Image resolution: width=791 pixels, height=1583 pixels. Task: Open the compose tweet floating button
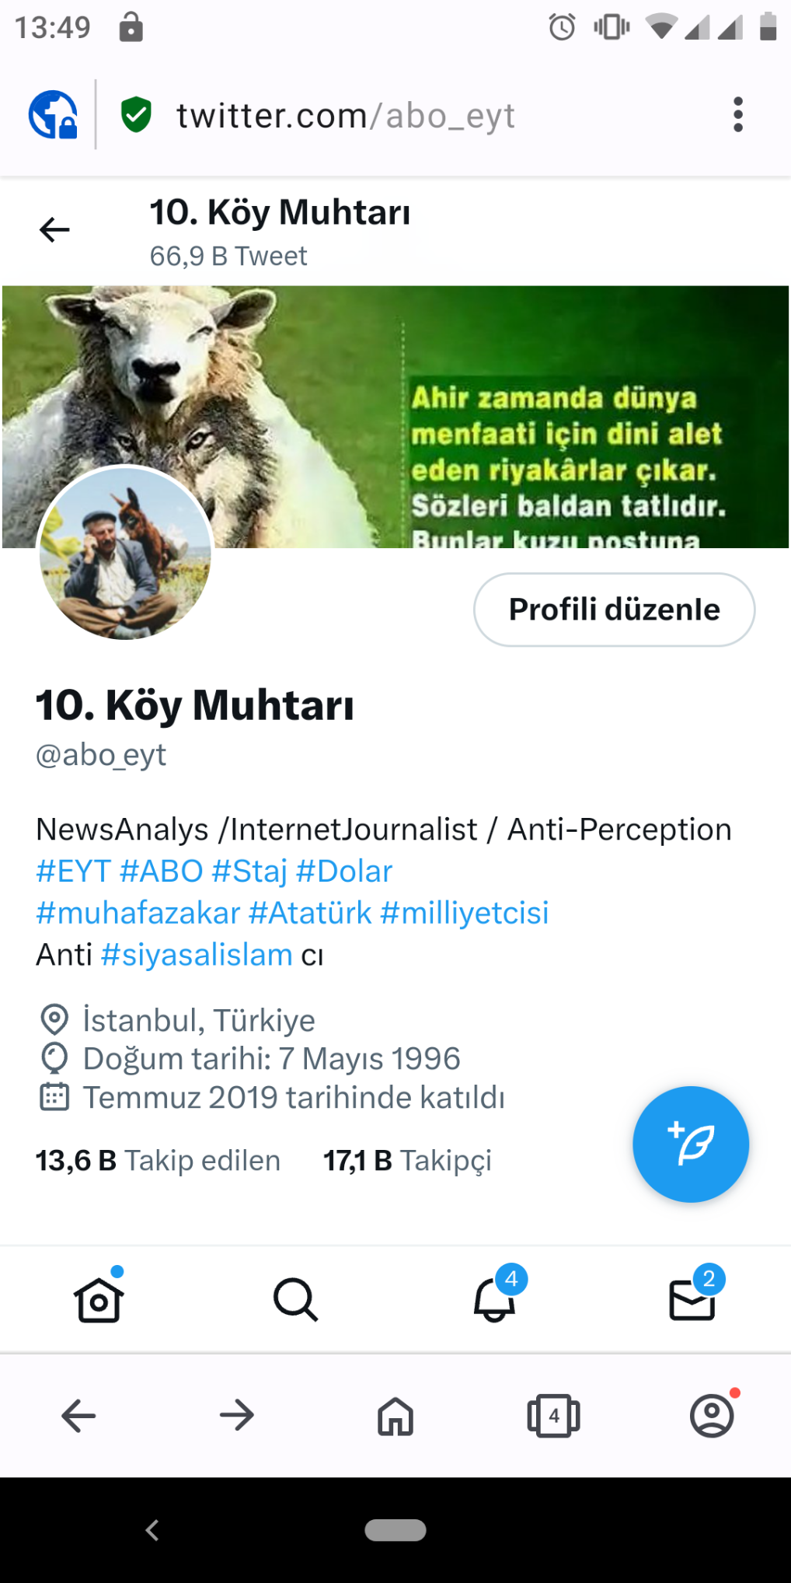[x=691, y=1144]
